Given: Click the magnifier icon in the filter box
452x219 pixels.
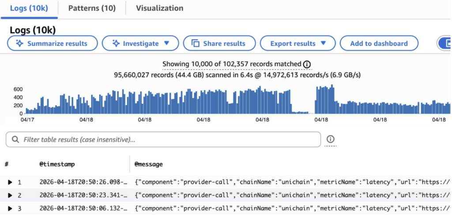Looking at the screenshot, I should (x=15, y=140).
